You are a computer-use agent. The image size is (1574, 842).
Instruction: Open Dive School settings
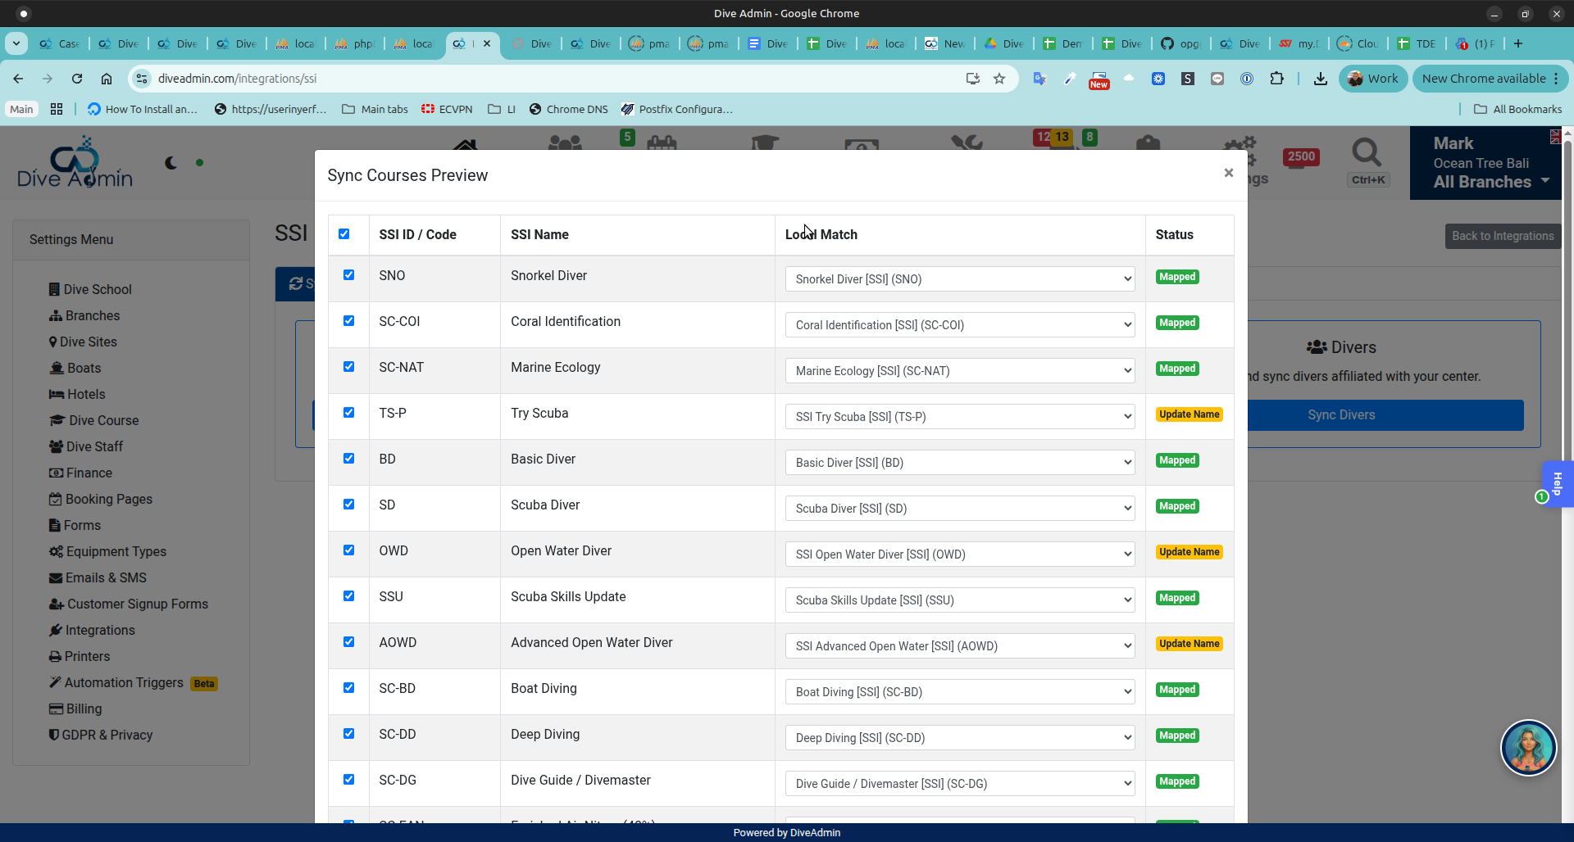[x=90, y=289]
